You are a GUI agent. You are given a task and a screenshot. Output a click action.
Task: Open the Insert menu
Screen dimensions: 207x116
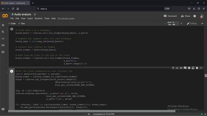pos(30,18)
